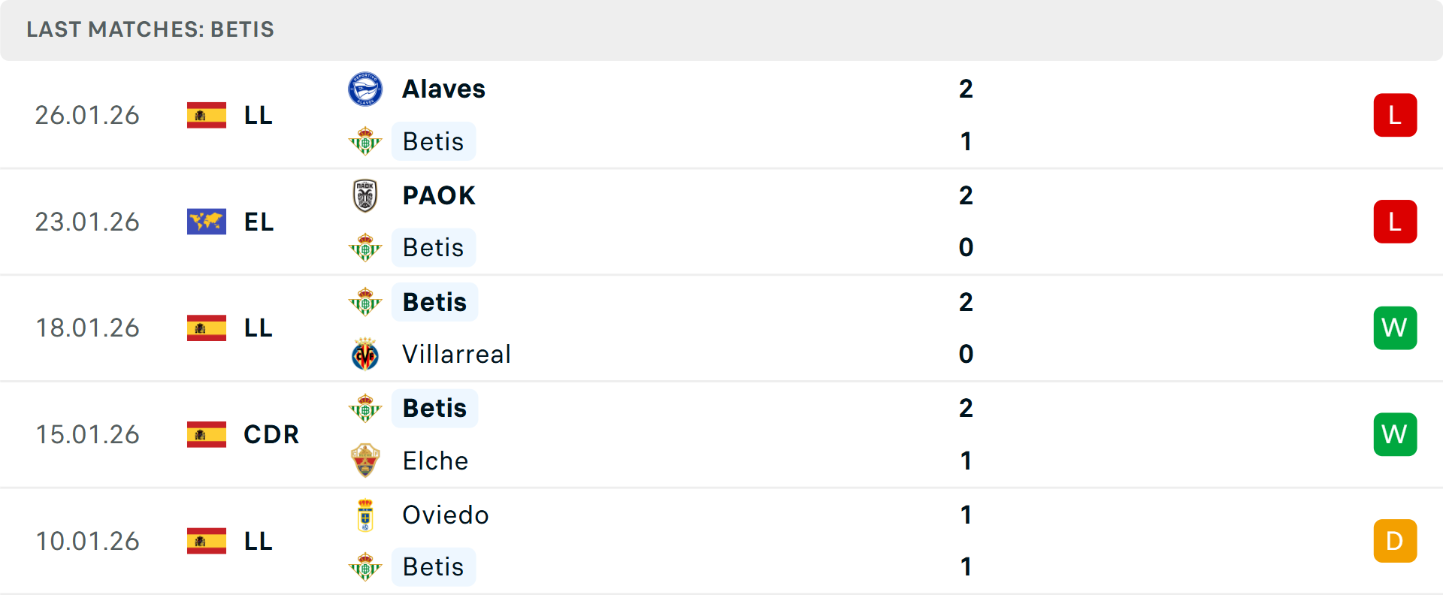
Task: Open the Villarreal team link
Action: [x=456, y=355]
